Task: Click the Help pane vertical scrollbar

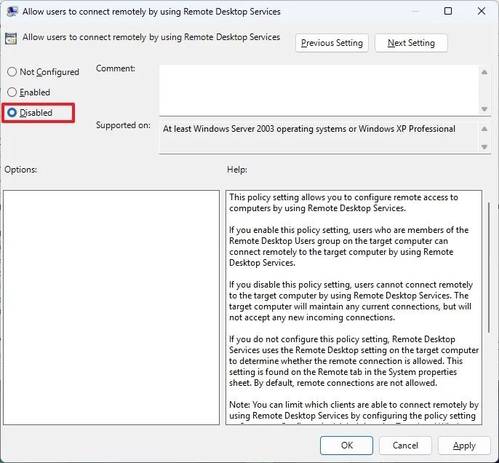Action: pos(489,267)
